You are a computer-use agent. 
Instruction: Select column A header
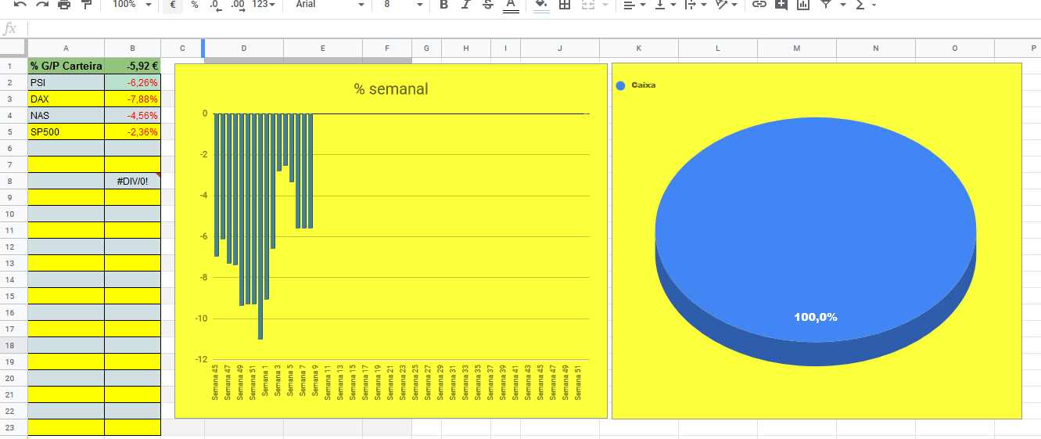(66, 49)
